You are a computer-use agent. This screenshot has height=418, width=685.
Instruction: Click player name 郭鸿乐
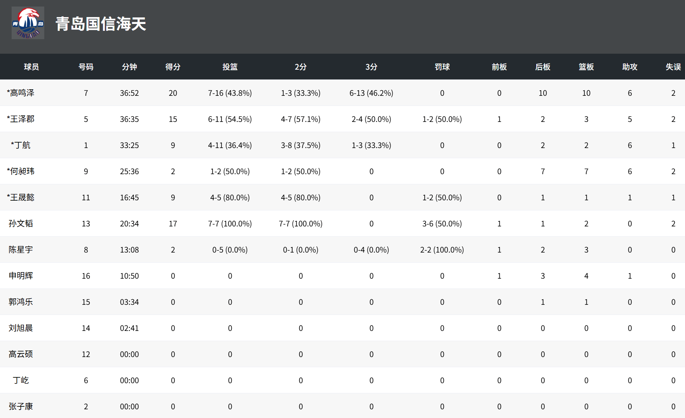(x=21, y=302)
